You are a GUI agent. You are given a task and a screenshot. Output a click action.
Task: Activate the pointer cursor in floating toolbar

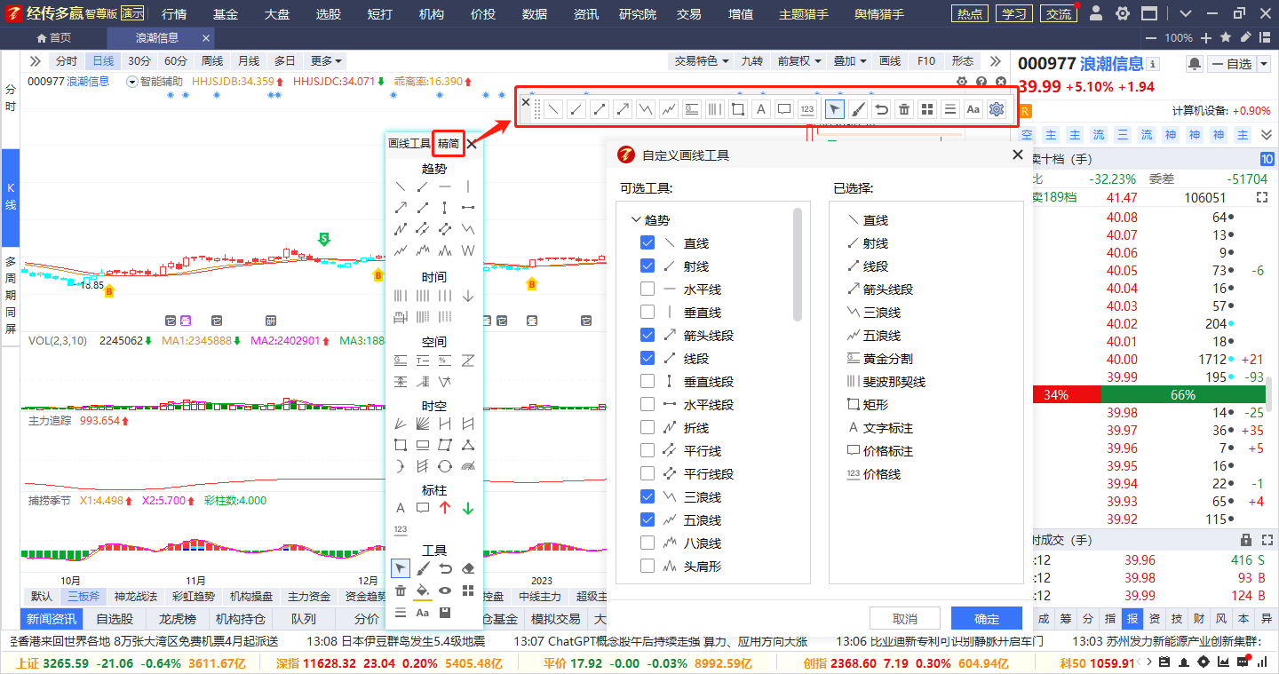[x=835, y=109]
